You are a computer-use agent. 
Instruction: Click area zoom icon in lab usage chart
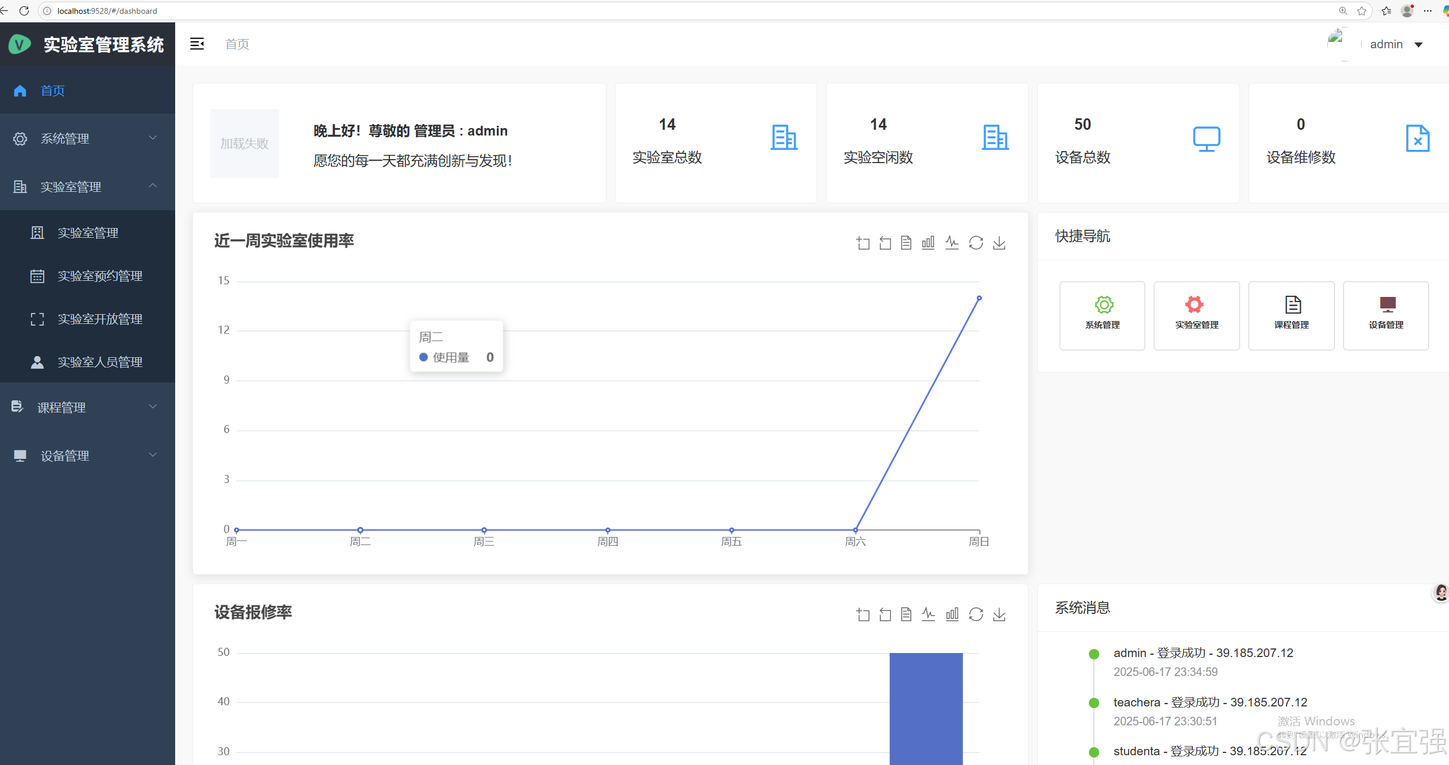pos(863,243)
